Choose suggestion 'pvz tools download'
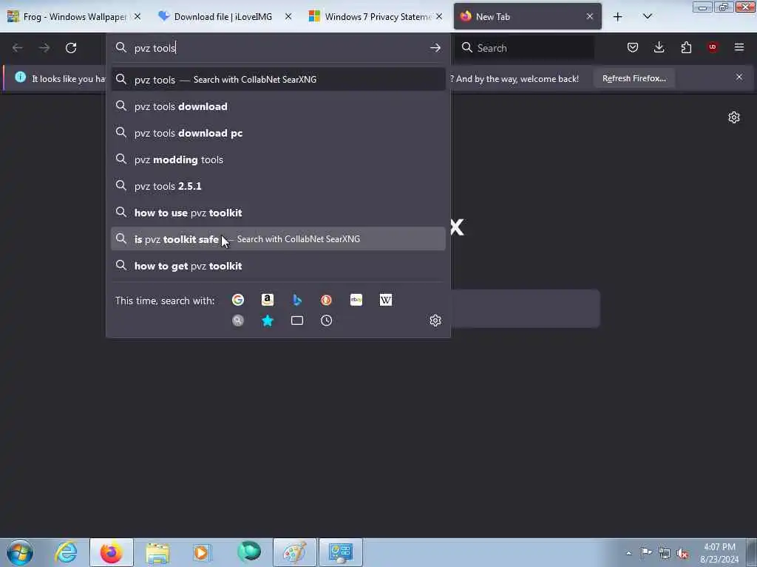757x567 pixels. click(x=278, y=106)
